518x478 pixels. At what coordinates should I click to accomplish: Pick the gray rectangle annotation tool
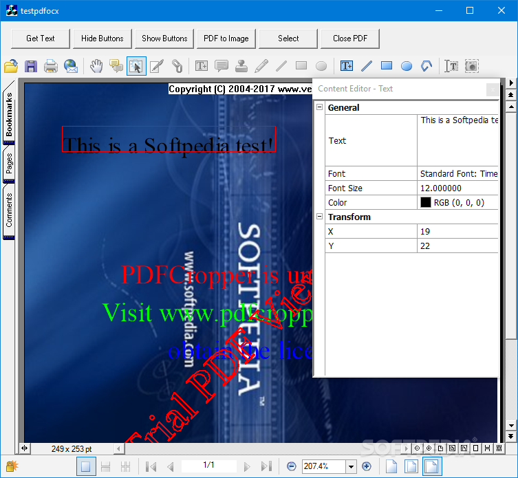coord(301,65)
